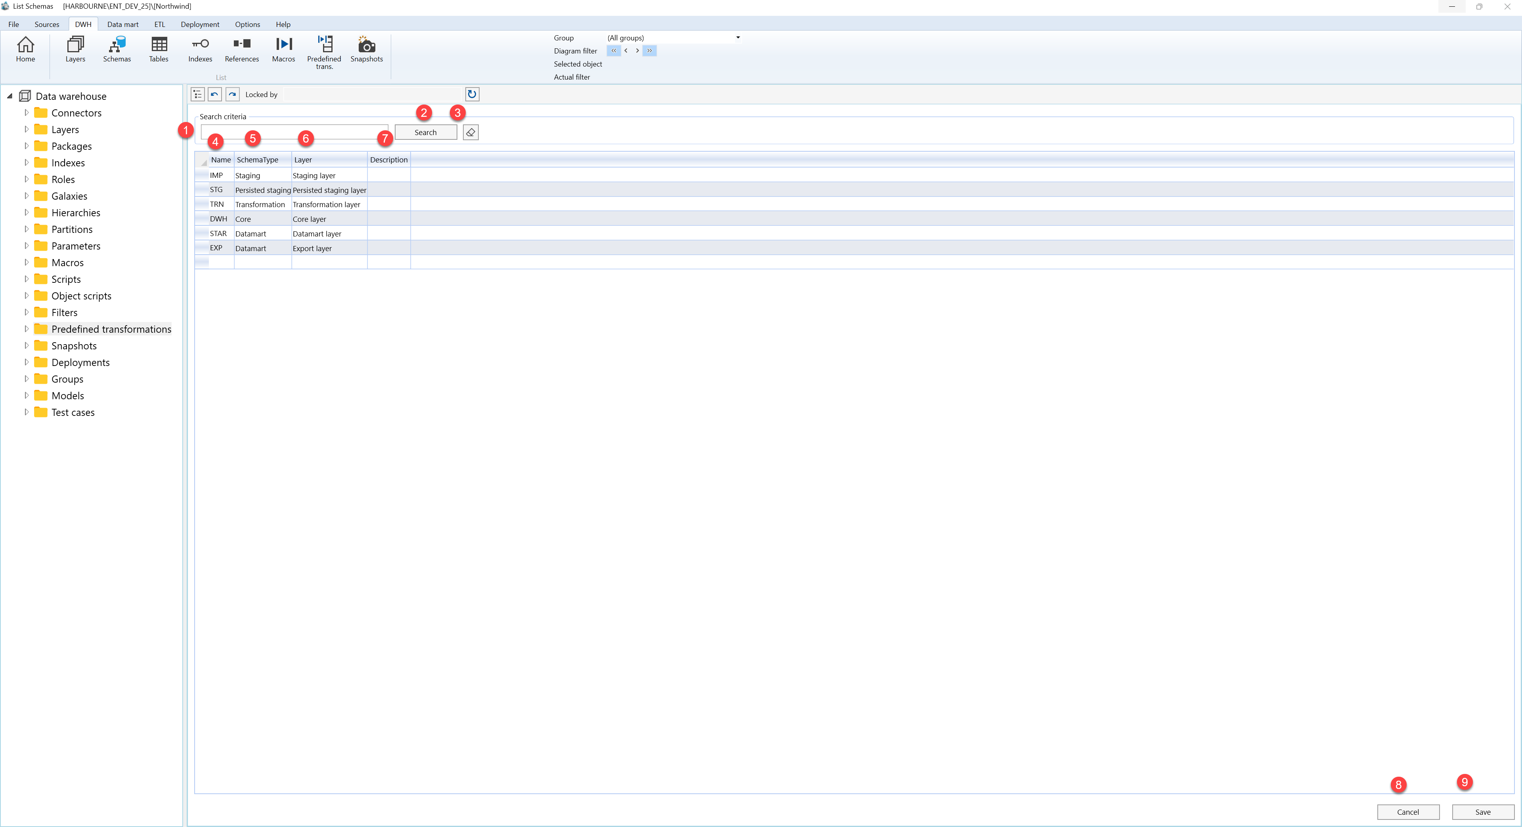
Task: Open the Schemas list icon
Action: (117, 49)
